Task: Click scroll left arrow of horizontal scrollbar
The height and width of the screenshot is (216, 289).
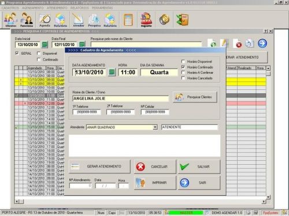Action: point(17,202)
